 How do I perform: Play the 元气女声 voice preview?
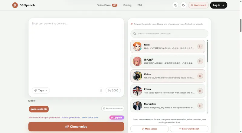200,62
